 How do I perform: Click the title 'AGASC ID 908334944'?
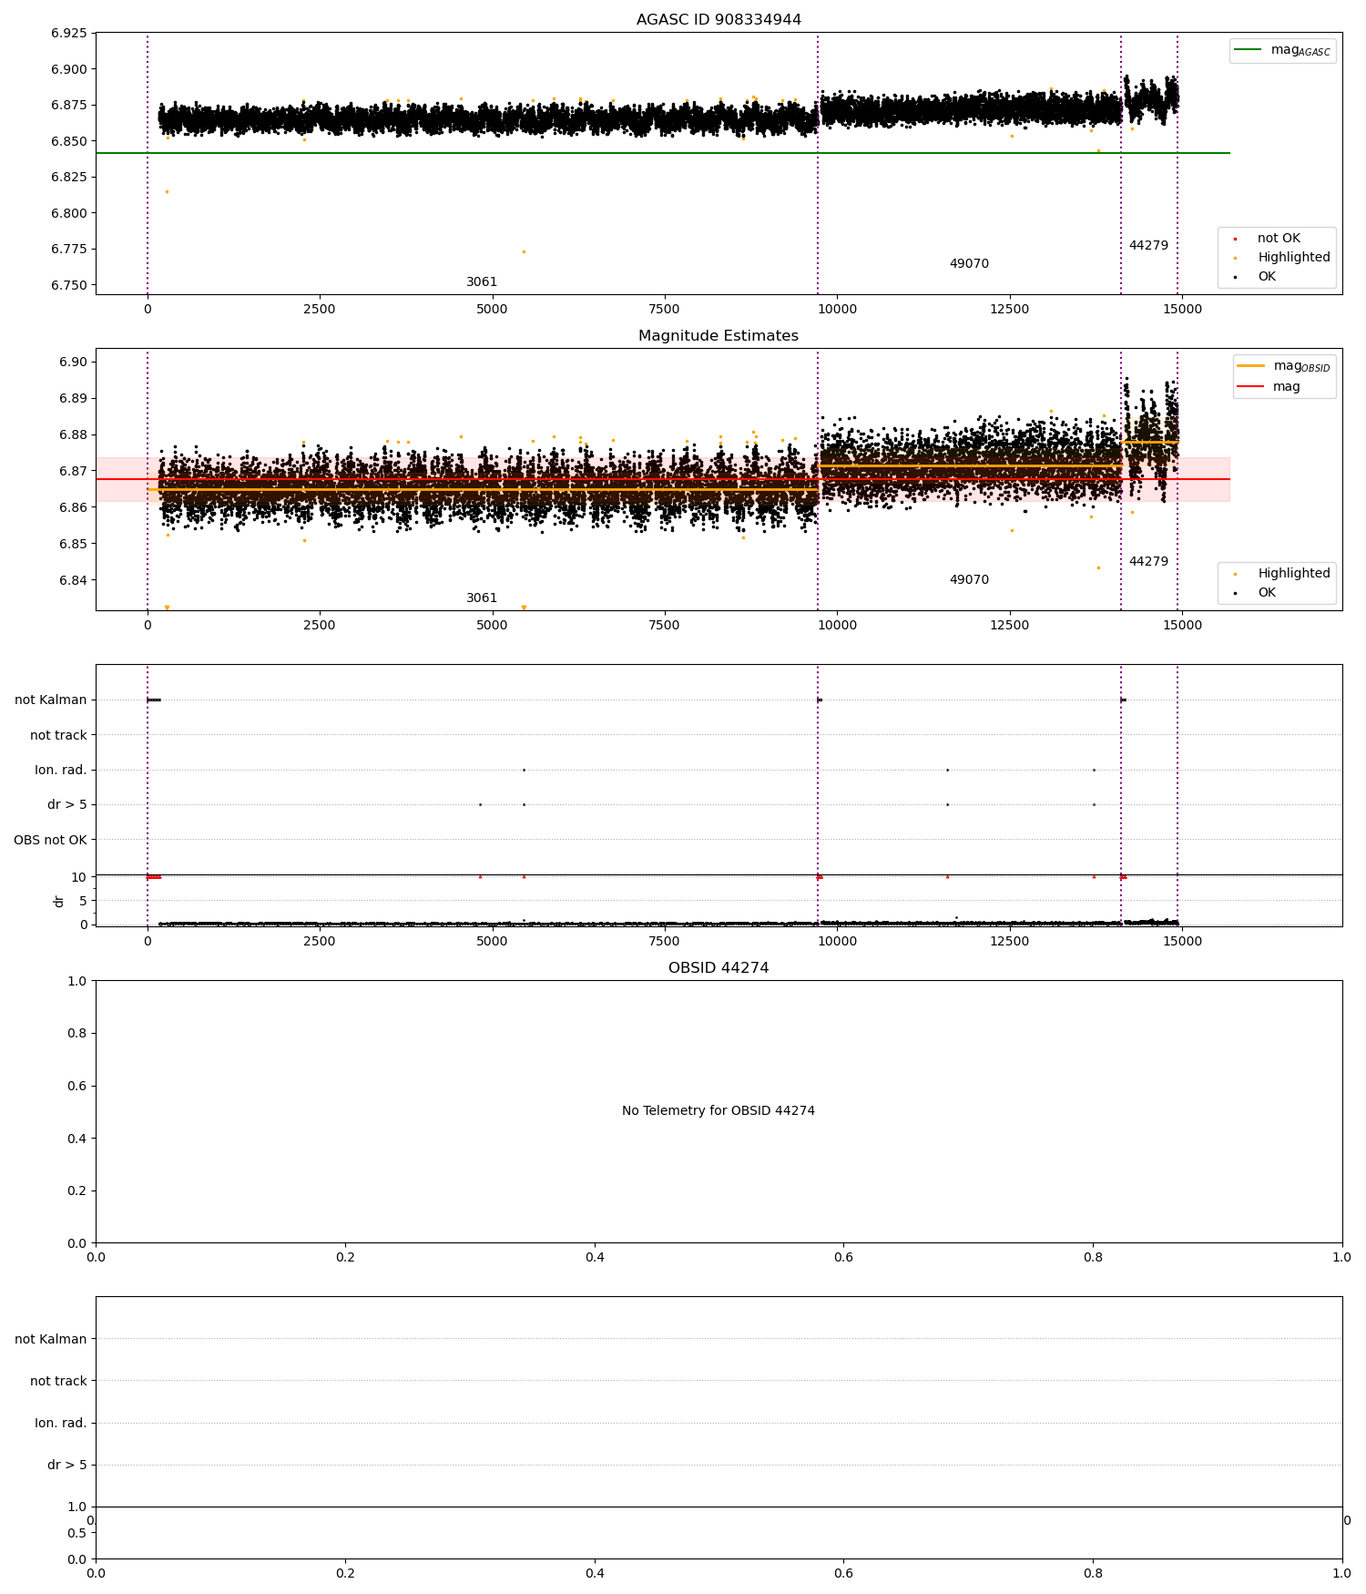(x=719, y=20)
